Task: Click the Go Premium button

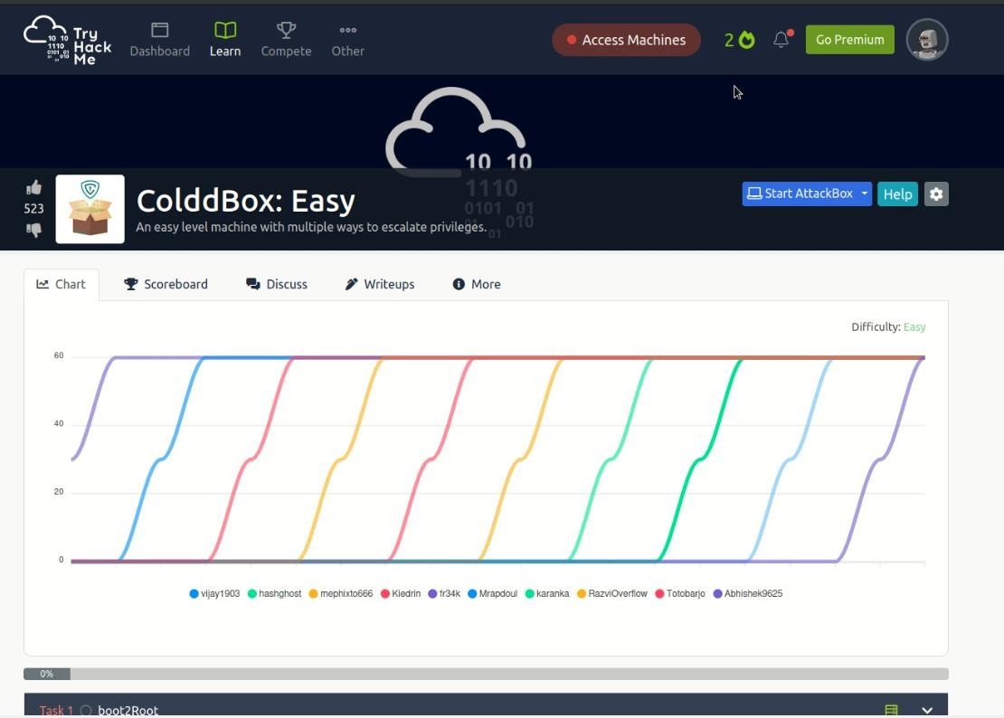Action: (849, 40)
